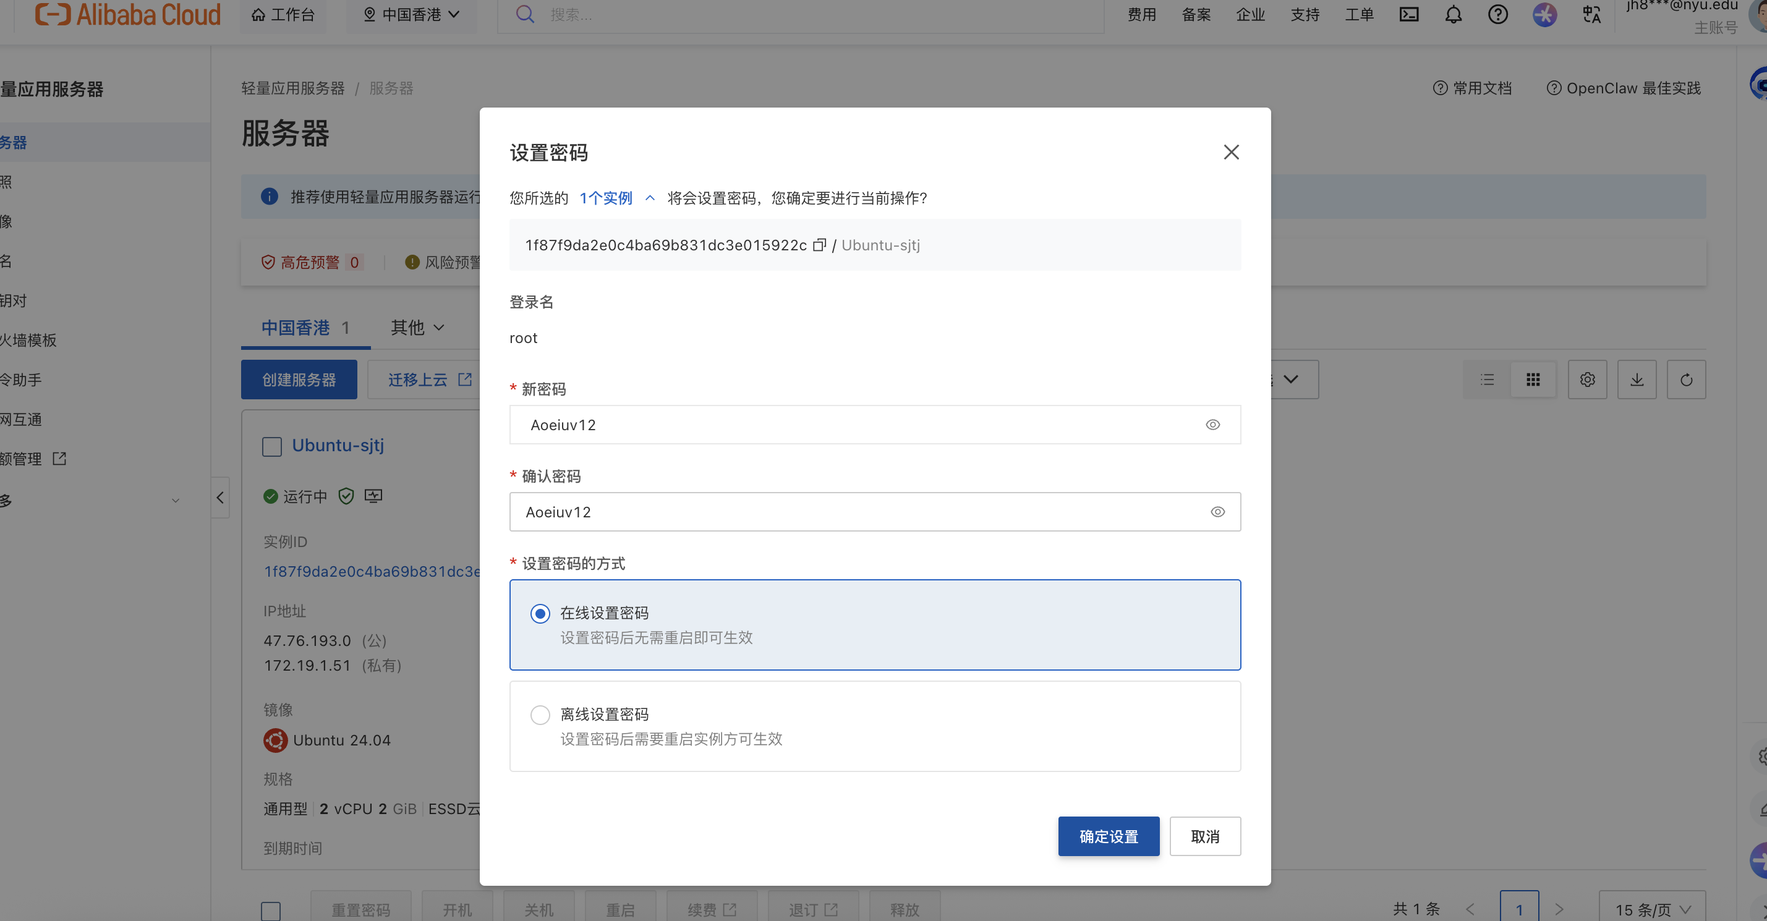
Task: Open OpenClaw 最佳实践 link
Action: pos(1623,88)
